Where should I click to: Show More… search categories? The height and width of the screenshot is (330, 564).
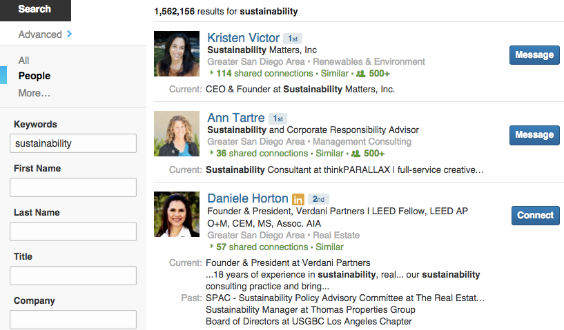click(x=35, y=93)
